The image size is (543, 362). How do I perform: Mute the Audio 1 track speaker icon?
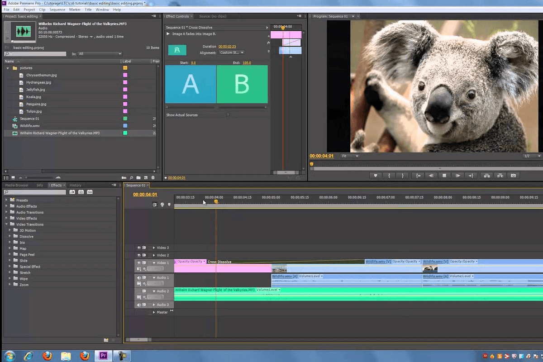[x=138, y=277]
